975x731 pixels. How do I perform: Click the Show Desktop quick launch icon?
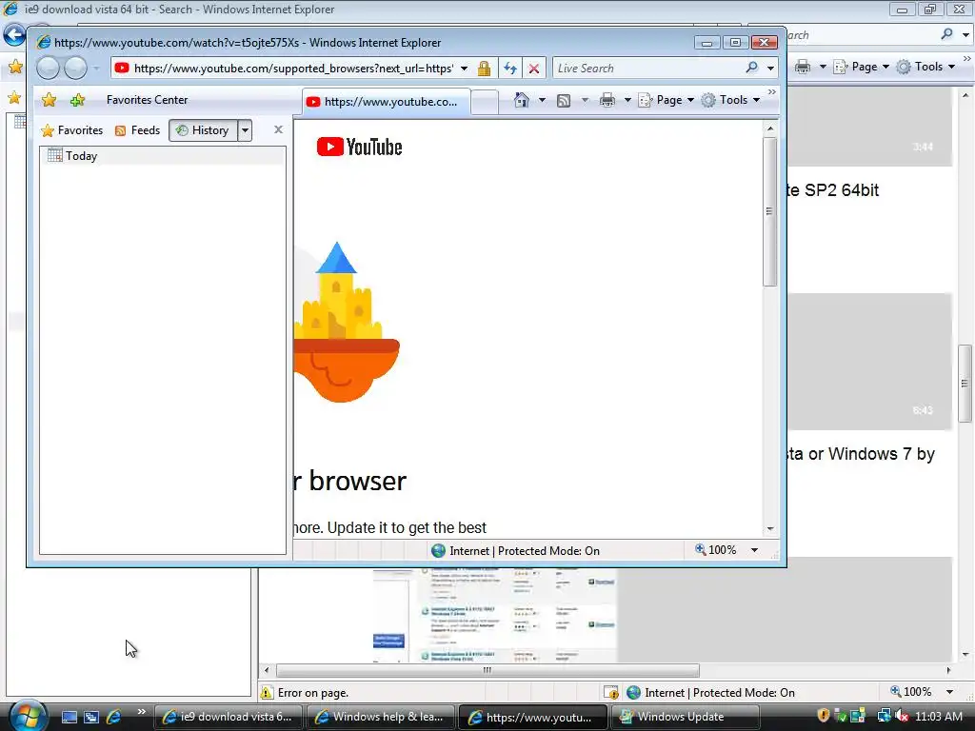[x=70, y=717]
